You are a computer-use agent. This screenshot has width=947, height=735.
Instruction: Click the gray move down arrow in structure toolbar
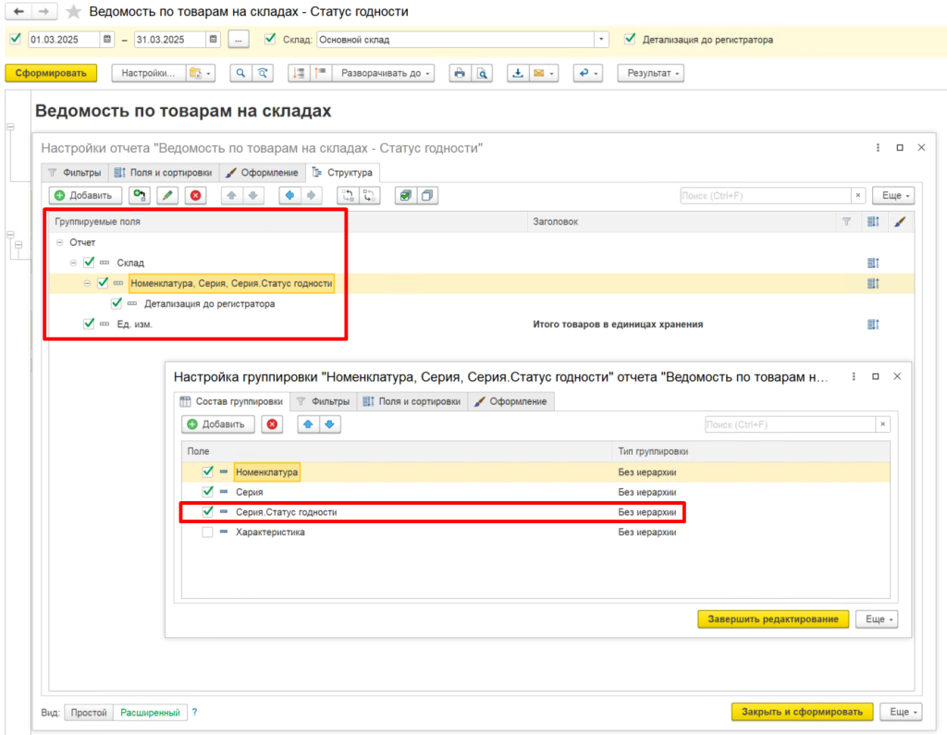[x=253, y=195]
